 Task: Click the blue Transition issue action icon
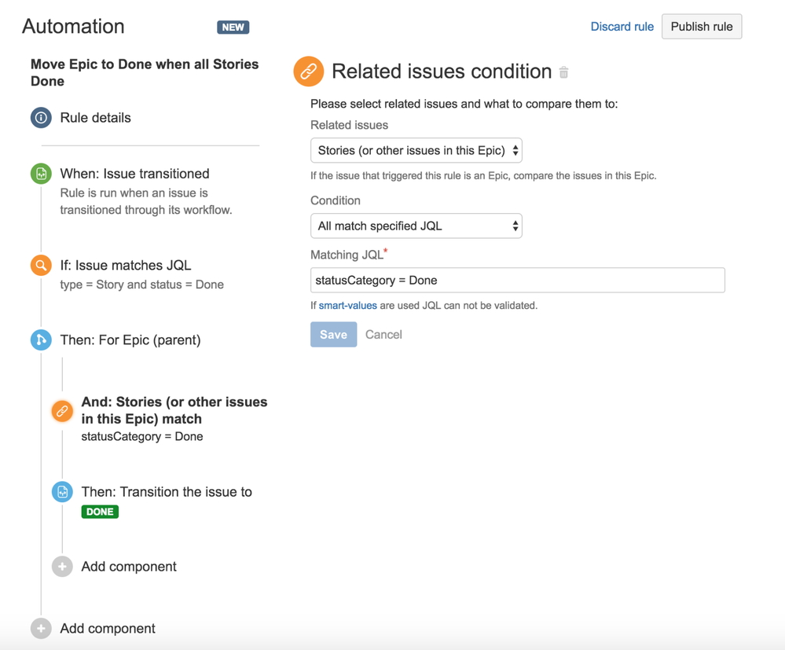pos(62,492)
